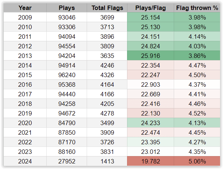223x169 pixels.
Task: Click the plays/flag value 25.154
Action: point(150,17)
